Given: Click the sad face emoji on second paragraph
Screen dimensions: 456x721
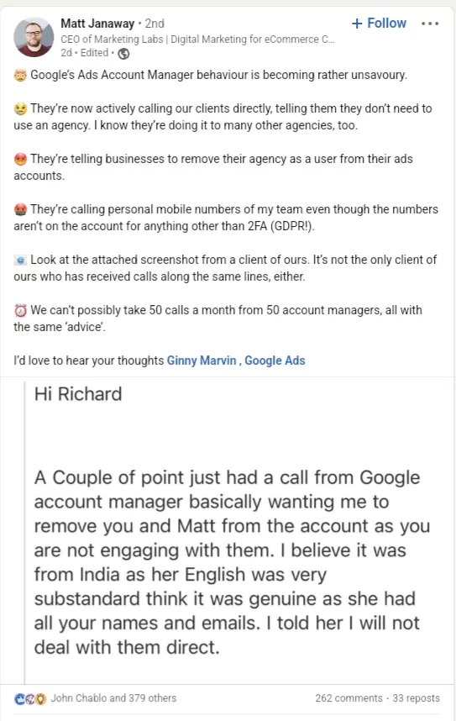Looking at the screenshot, I should coord(20,109).
